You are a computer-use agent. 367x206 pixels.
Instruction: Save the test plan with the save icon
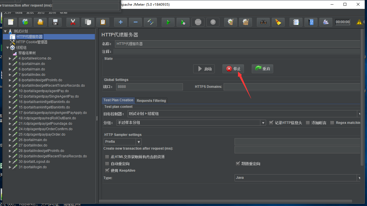pos(55,22)
